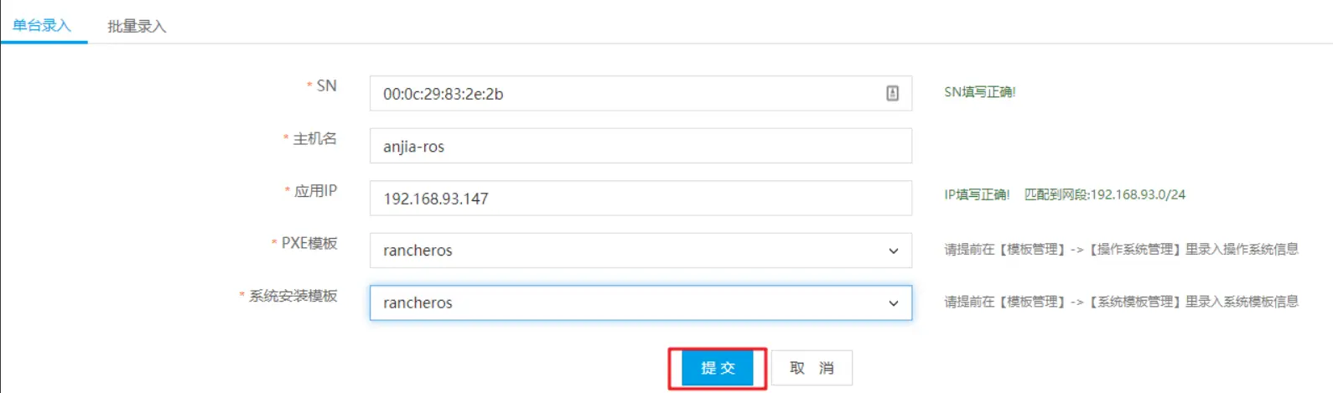This screenshot has height=393, width=1333.
Task: Click the 主机名 label
Action: pyautogui.click(x=314, y=138)
